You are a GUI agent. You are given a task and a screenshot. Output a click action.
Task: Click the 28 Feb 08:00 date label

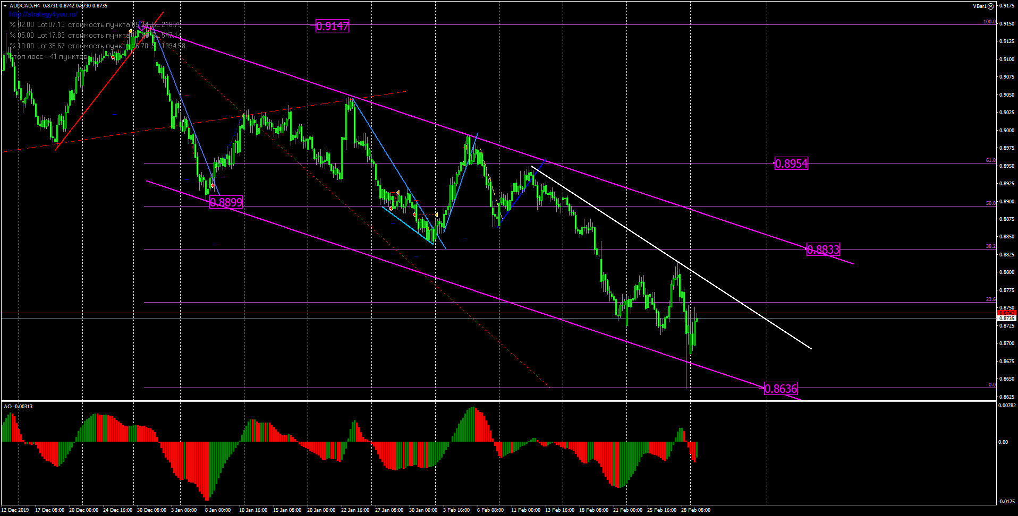[x=695, y=510]
